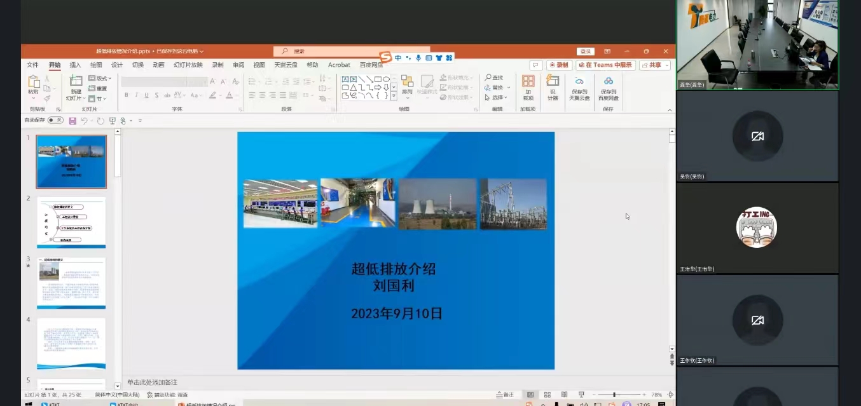Click the Accessibility (辅助功能) status bar button

coord(167,395)
